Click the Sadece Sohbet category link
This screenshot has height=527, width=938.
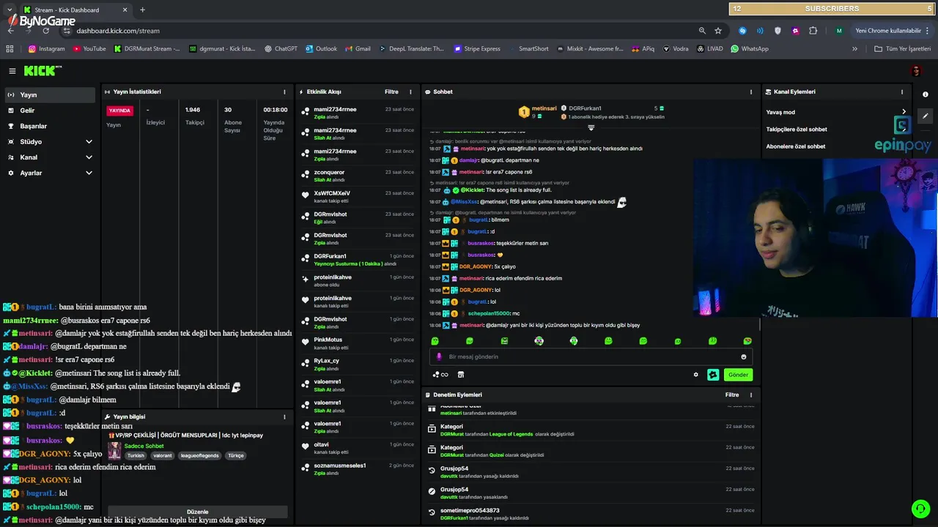[144, 446]
